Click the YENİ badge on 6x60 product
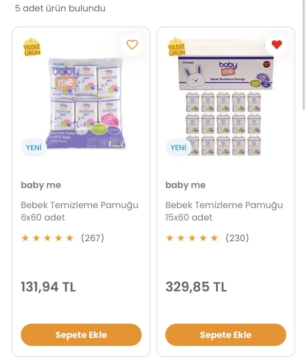Viewport: 307px width, 363px height. (x=34, y=148)
